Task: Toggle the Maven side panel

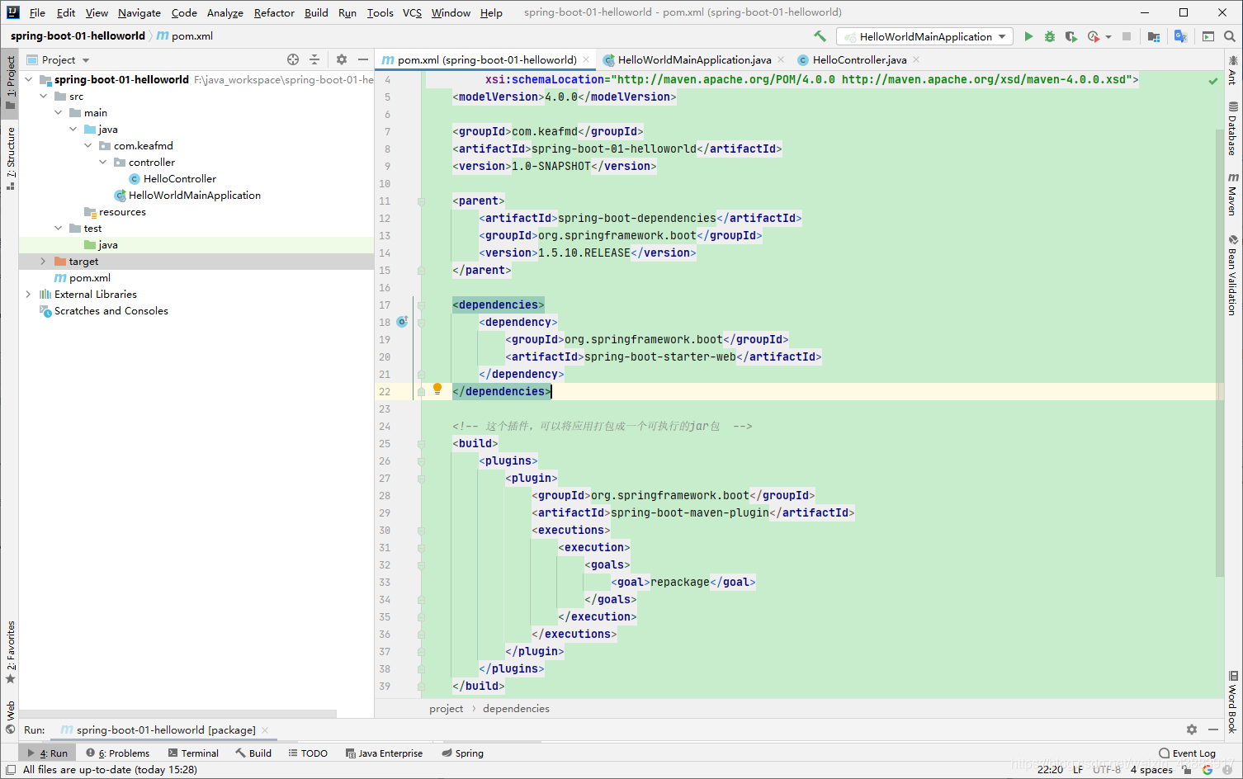Action: (1232, 195)
